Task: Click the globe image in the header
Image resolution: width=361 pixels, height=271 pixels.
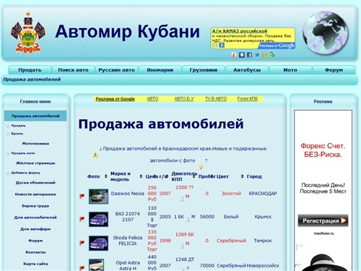Action: pyautogui.click(x=326, y=33)
